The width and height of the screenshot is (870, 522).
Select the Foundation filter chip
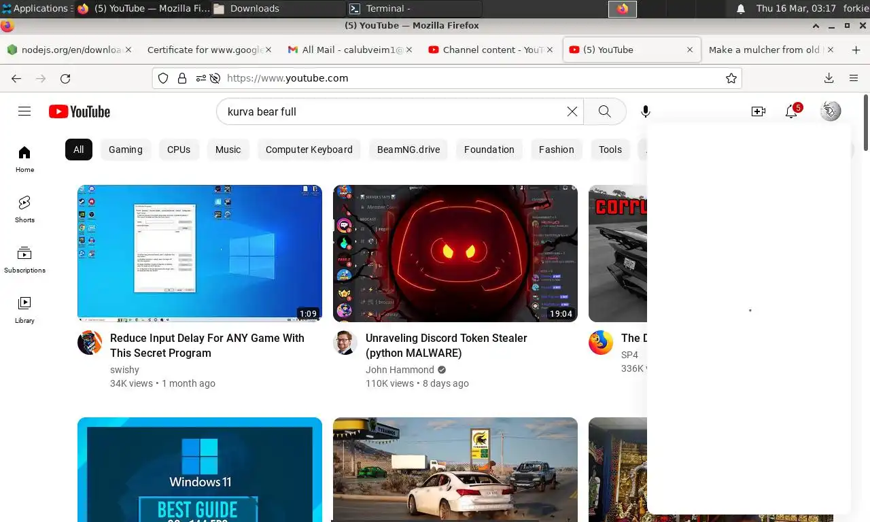pos(489,150)
